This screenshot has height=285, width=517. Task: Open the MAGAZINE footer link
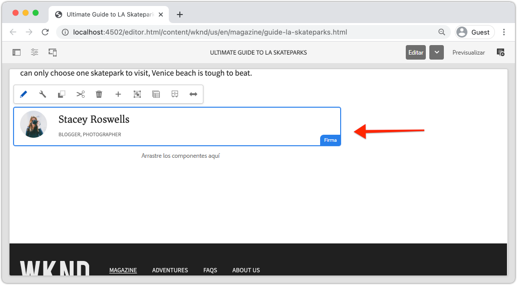pos(123,270)
